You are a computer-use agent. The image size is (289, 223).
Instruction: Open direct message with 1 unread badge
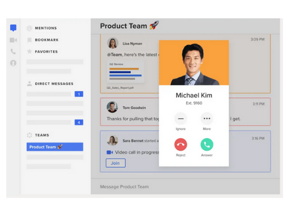pyautogui.click(x=55, y=94)
